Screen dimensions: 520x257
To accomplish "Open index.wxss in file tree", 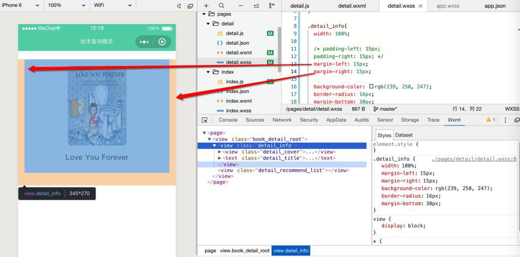I will tap(239, 110).
